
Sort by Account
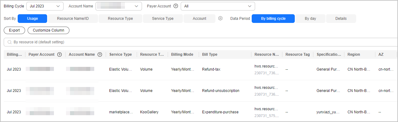[199, 19]
